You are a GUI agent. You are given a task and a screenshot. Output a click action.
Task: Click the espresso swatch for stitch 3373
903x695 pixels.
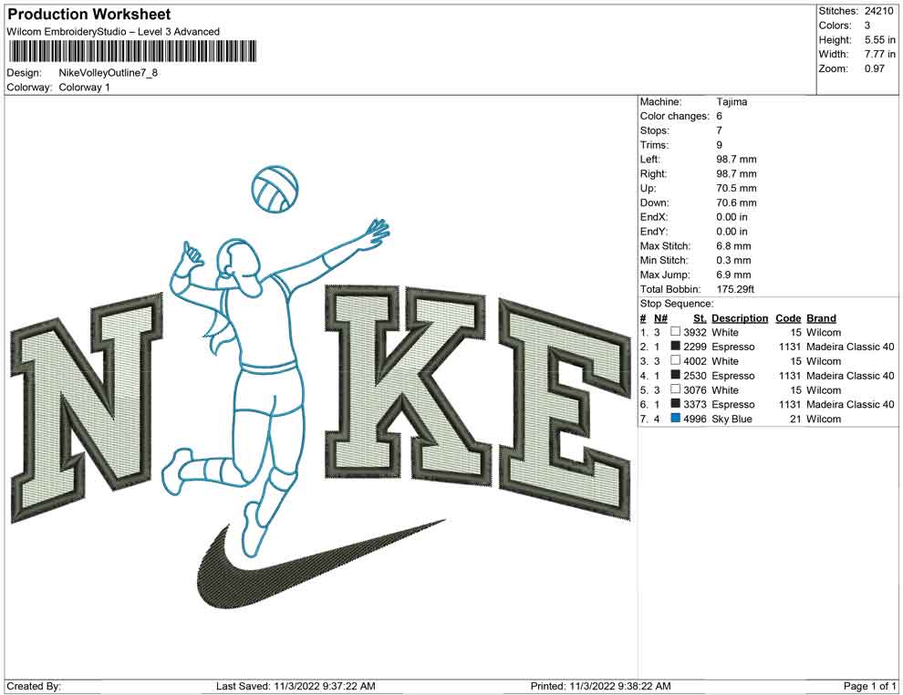tap(676, 404)
